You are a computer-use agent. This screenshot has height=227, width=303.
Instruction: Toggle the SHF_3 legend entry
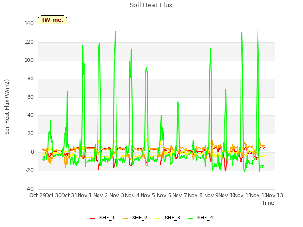168,218
